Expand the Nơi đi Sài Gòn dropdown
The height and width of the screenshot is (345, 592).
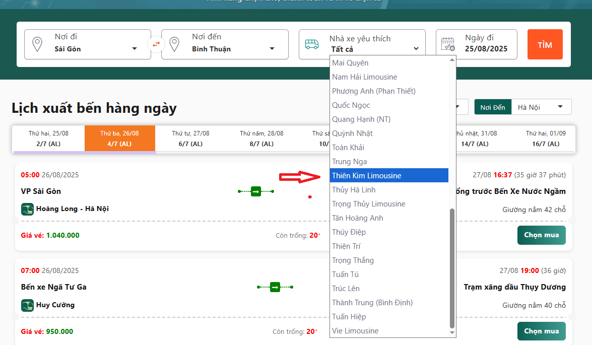click(x=134, y=49)
